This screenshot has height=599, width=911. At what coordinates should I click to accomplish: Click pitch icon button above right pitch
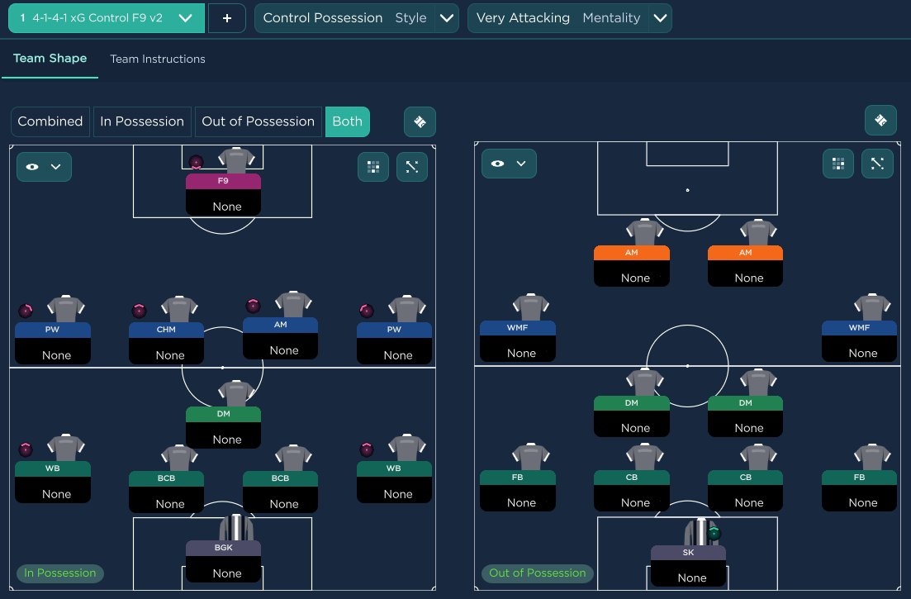(x=880, y=121)
